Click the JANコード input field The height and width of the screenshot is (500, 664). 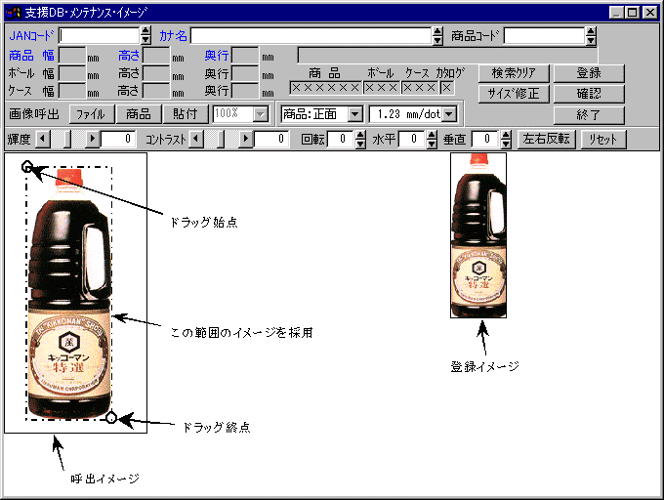(99, 35)
